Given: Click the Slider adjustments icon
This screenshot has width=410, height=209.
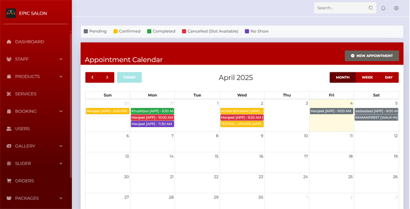Looking at the screenshot, I should [x=9, y=164].
